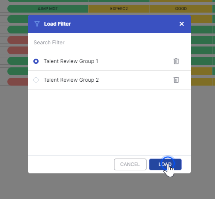215x199 pixels.
Task: Click the Search Filter input field
Action: pyautogui.click(x=109, y=43)
